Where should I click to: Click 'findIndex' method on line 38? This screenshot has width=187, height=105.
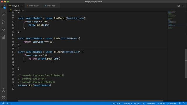pyautogui.click(x=60, y=18)
